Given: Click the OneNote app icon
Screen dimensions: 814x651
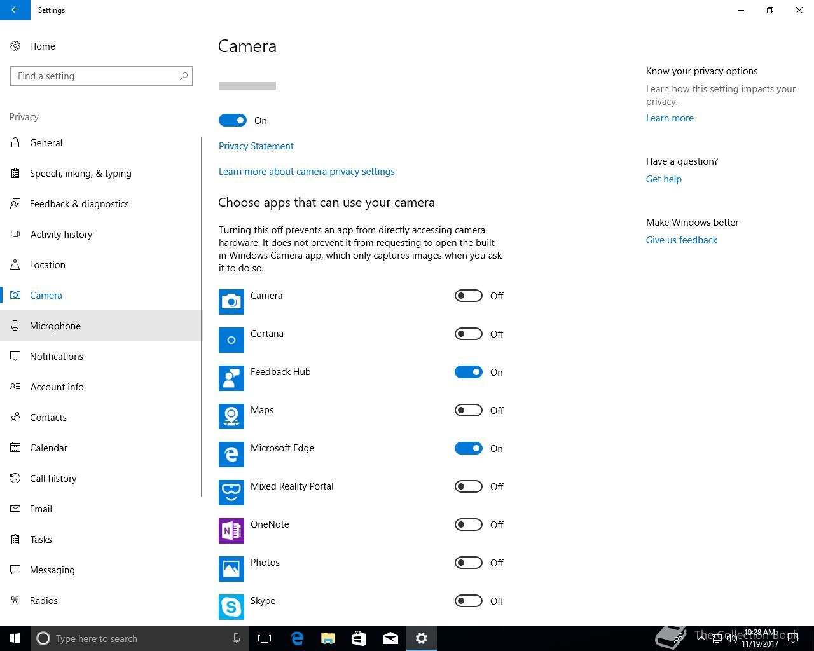Looking at the screenshot, I should pos(231,531).
